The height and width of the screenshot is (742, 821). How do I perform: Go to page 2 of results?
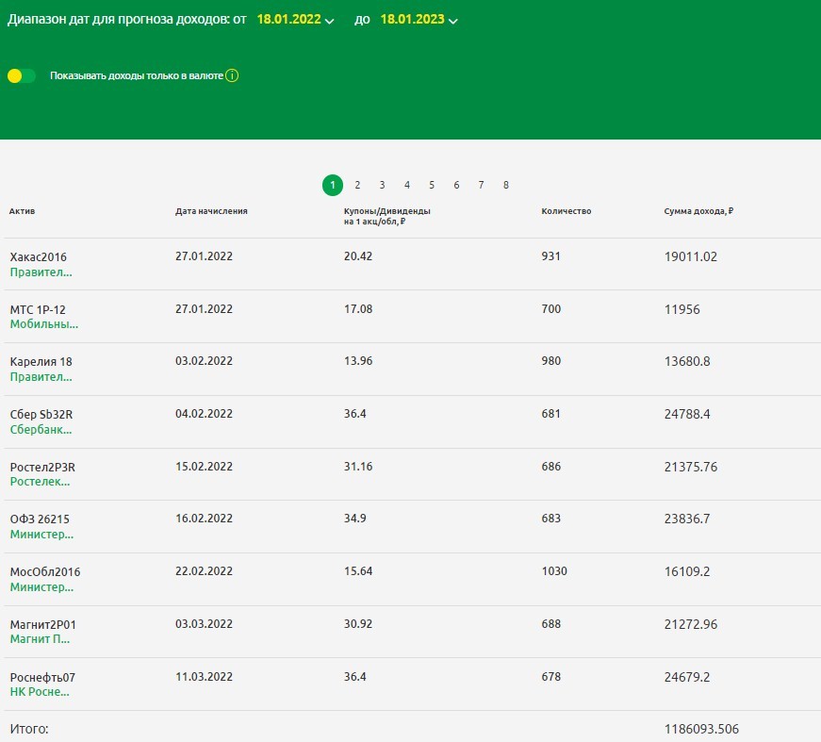(357, 185)
